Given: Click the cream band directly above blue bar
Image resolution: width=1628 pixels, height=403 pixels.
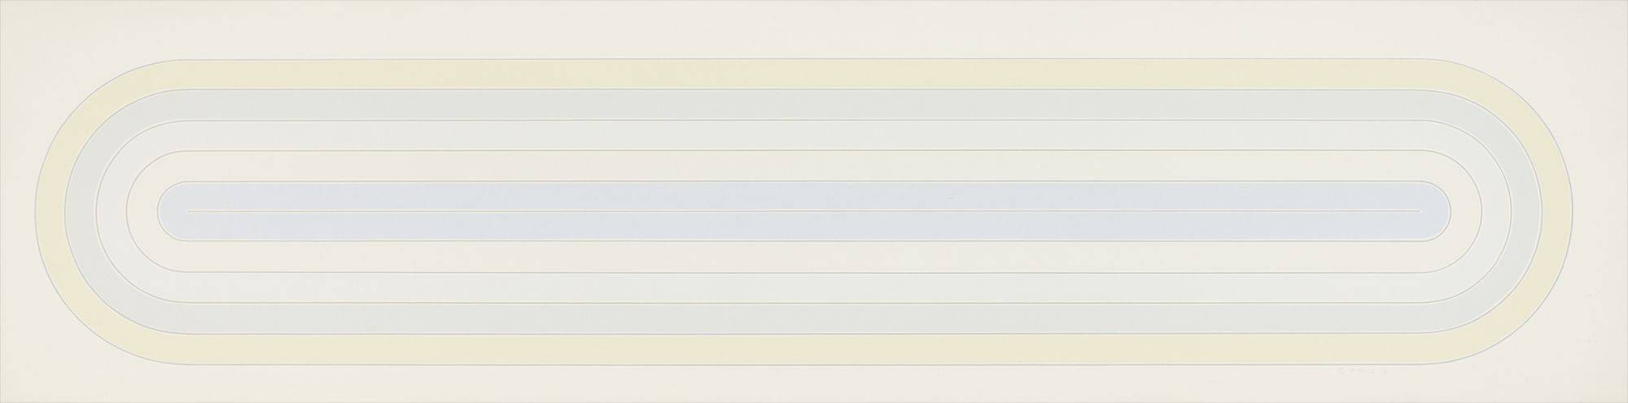Looking at the screenshot, I should (814, 166).
